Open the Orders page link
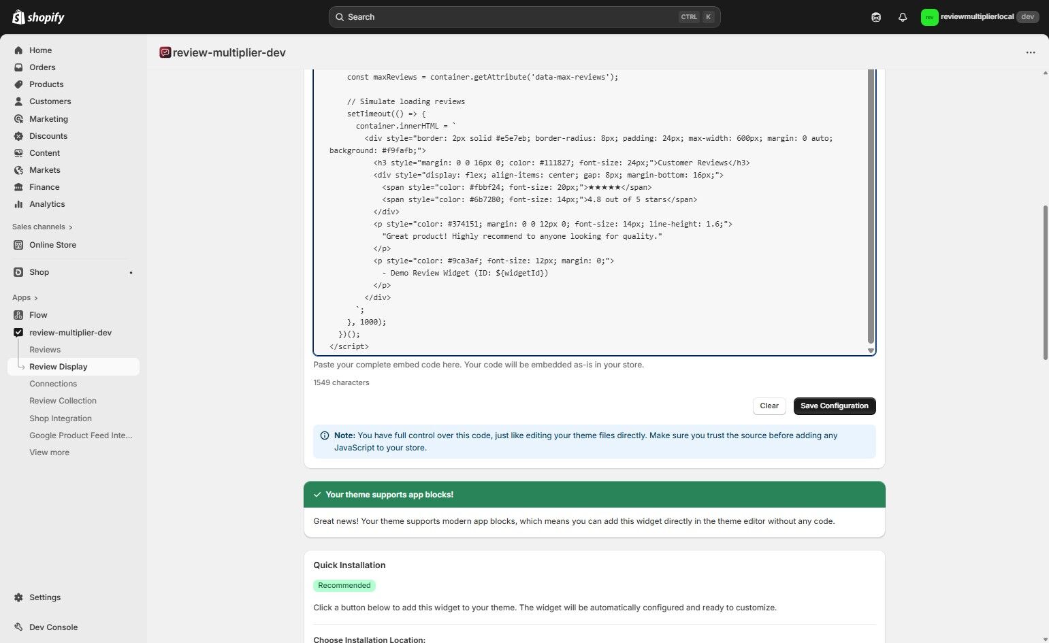Image resolution: width=1049 pixels, height=643 pixels. (42, 67)
